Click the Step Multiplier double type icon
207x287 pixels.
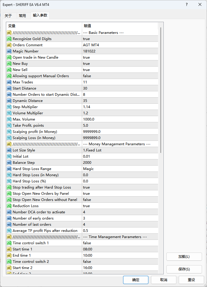(x=9, y=107)
